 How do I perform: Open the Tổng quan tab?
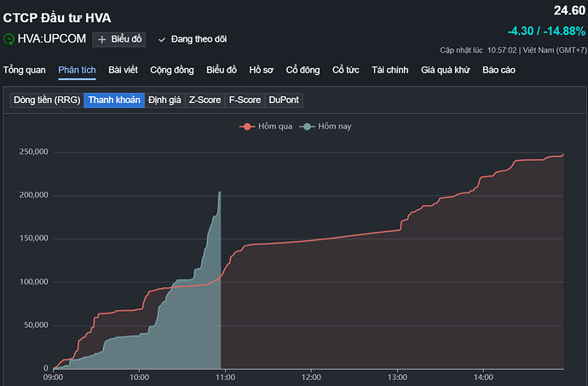coord(24,69)
